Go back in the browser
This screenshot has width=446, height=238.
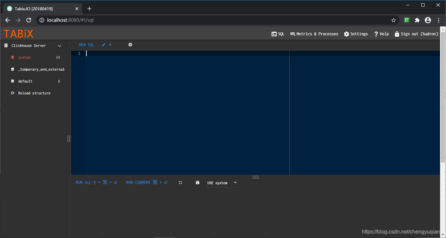[x=8, y=20]
